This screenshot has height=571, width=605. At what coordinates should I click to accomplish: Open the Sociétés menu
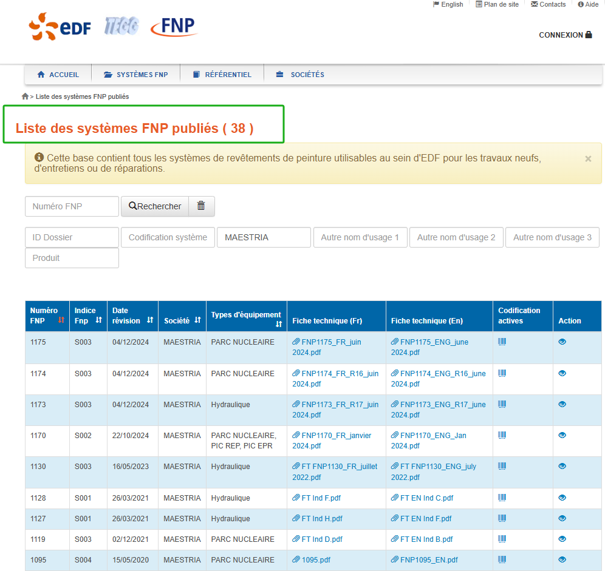(300, 75)
